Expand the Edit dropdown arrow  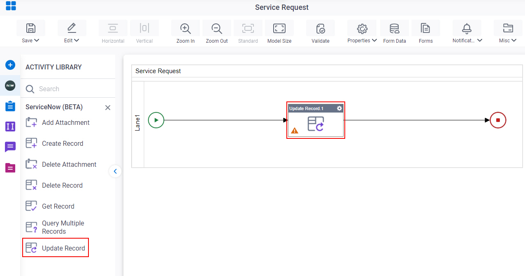click(x=77, y=41)
